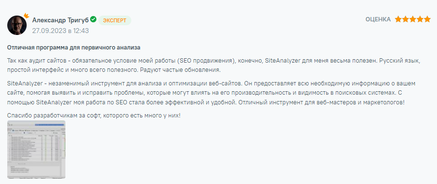This screenshot has width=437, height=184.
Task: Open Александр Тригуб's profile avatar photo
Action: (17, 25)
